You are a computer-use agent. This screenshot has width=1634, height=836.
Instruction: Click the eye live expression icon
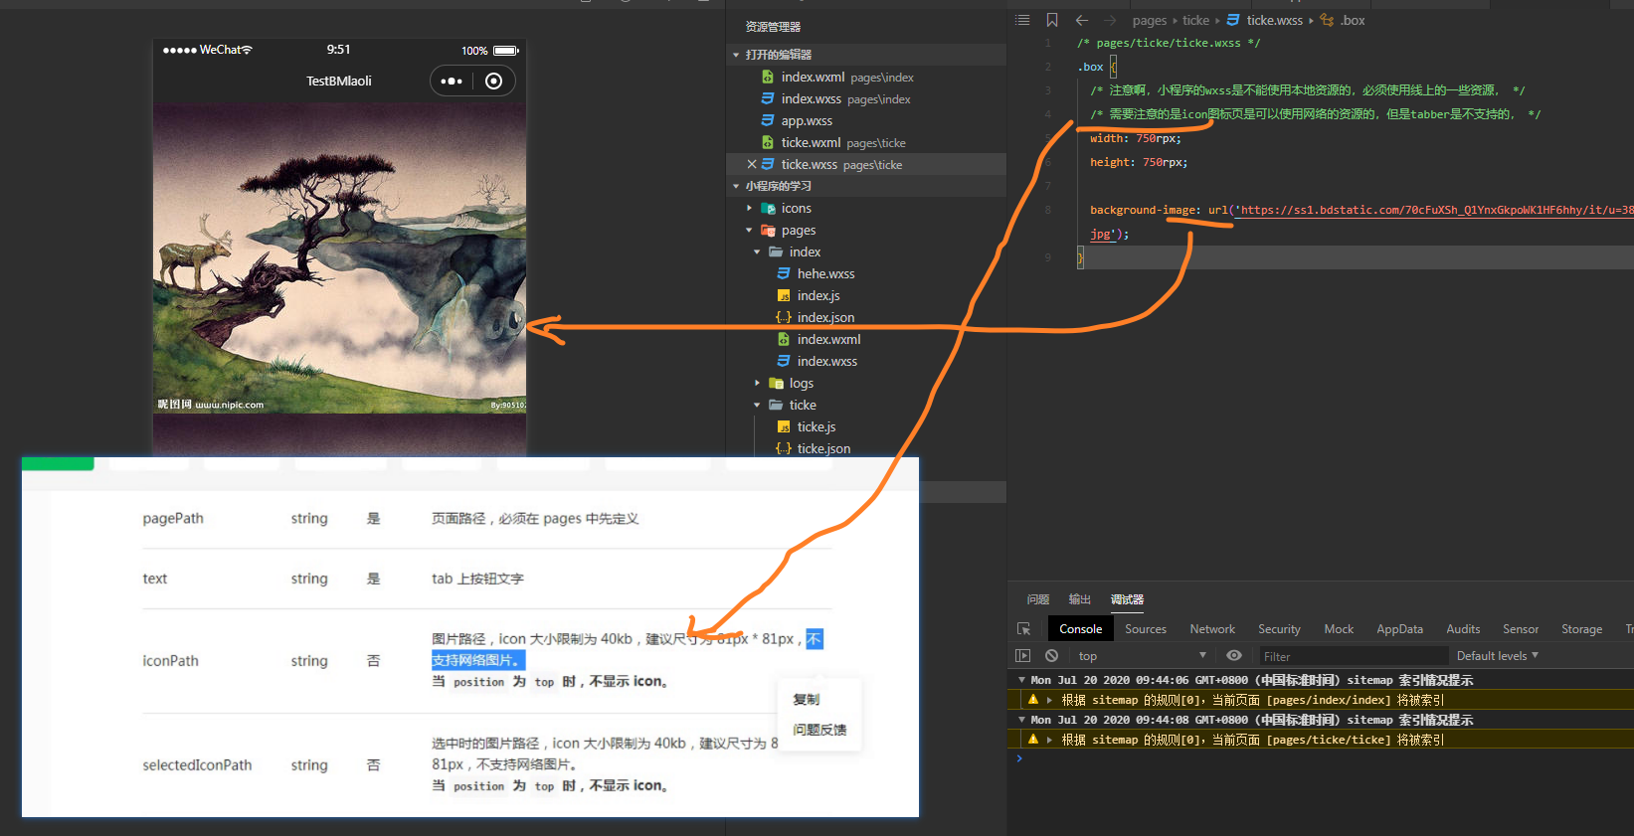[1234, 656]
